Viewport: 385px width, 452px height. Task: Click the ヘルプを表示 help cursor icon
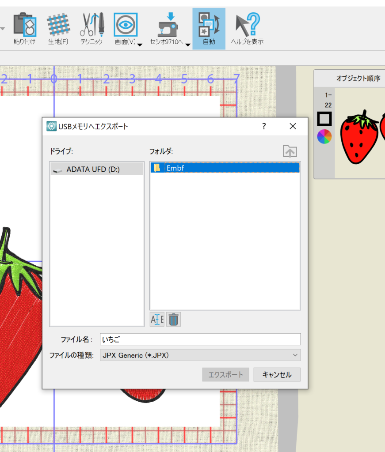pos(247,26)
